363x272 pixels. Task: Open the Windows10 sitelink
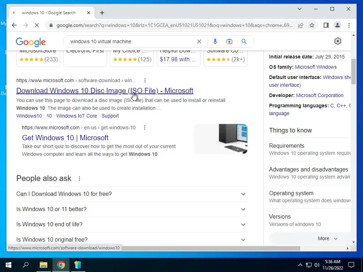(29, 116)
